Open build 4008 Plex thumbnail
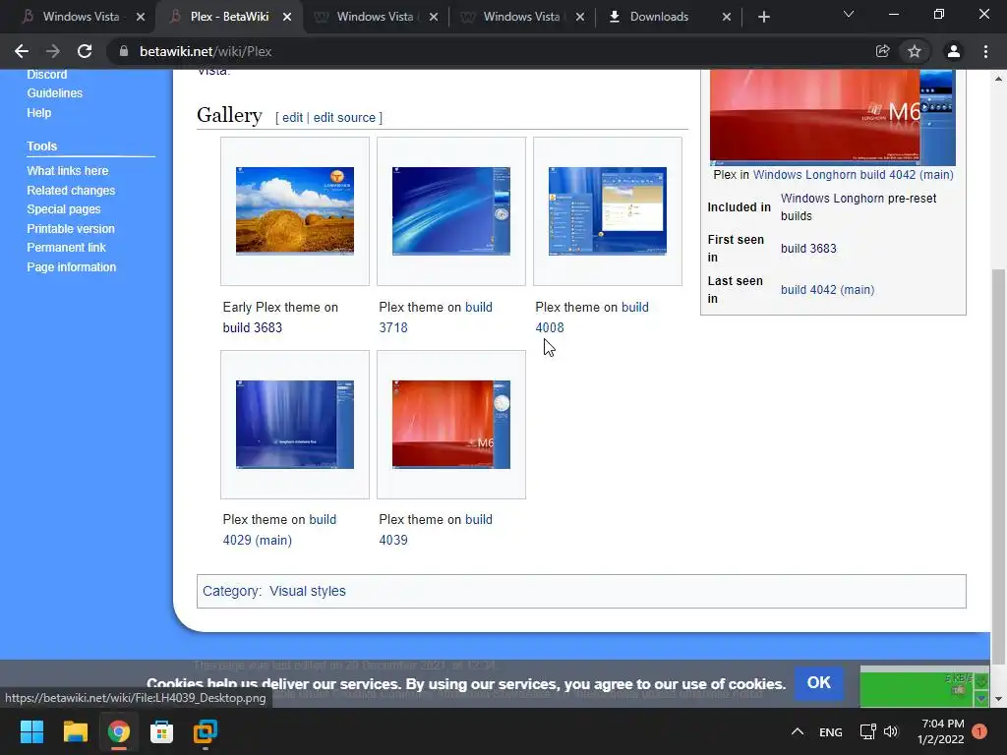The image size is (1007, 755). (608, 211)
